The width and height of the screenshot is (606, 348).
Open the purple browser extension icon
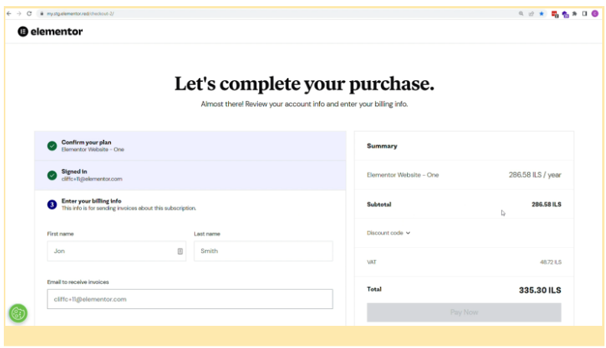pyautogui.click(x=565, y=15)
